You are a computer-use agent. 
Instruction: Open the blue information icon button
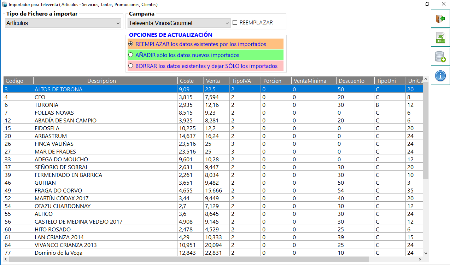pyautogui.click(x=440, y=76)
